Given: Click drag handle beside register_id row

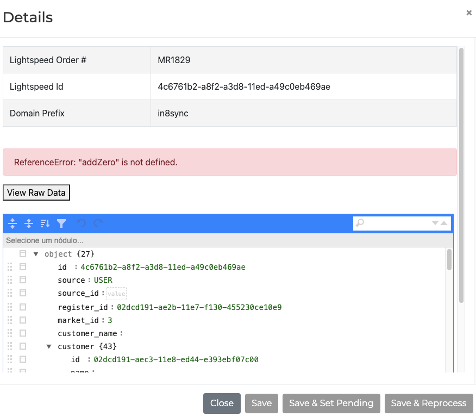Looking at the screenshot, I should 10,307.
